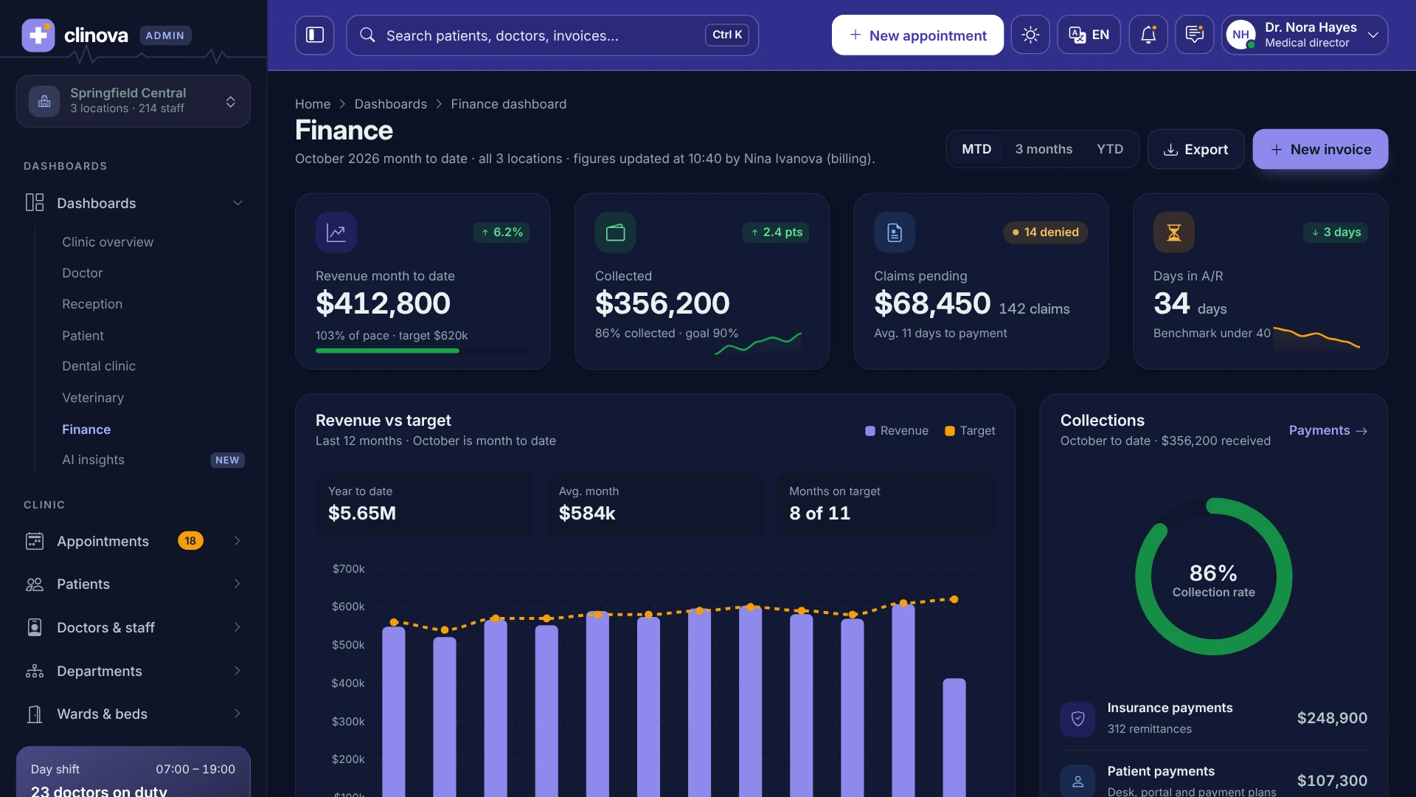Click the Appointments calendar icon
Viewport: 1416px width, 797px height.
click(35, 541)
